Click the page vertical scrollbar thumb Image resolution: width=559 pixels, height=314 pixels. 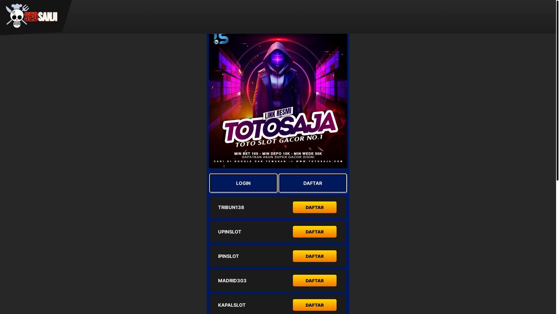[557, 90]
